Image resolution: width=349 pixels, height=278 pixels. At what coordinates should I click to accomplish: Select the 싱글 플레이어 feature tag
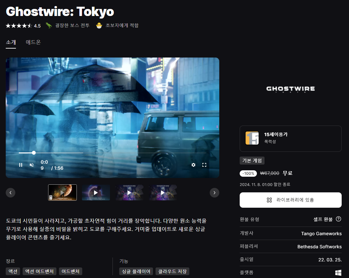tap(136, 271)
